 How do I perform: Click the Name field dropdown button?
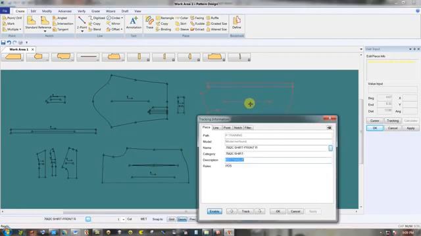pyautogui.click(x=330, y=148)
